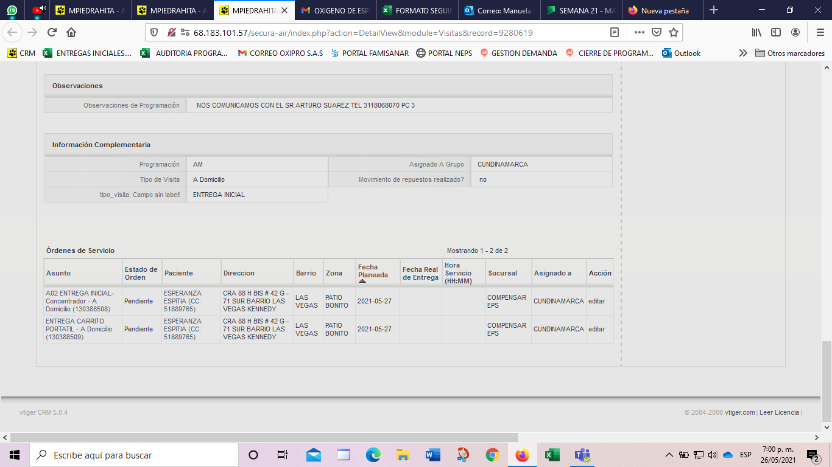Click the vertical page scrollbar
Screen dimensions: 832x467
tap(827, 381)
